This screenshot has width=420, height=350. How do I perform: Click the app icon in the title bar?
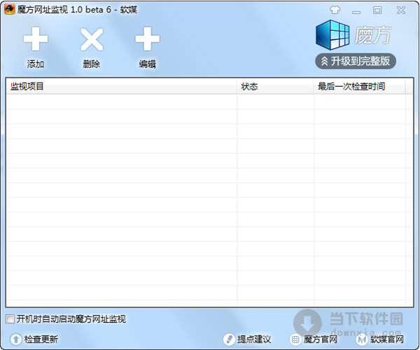click(x=9, y=10)
